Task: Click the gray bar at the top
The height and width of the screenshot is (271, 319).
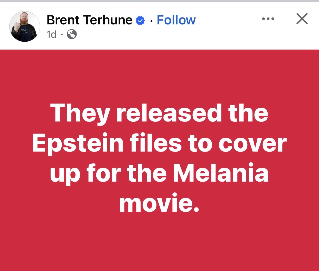Action: click(x=159, y=1)
